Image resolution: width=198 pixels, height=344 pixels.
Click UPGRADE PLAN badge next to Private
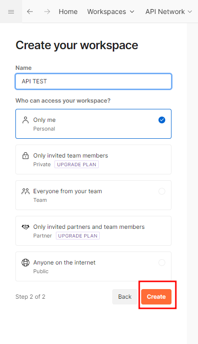(x=77, y=164)
